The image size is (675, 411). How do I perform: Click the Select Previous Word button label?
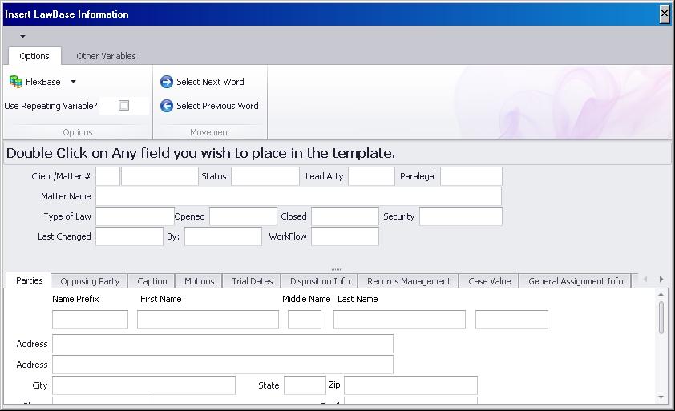217,106
